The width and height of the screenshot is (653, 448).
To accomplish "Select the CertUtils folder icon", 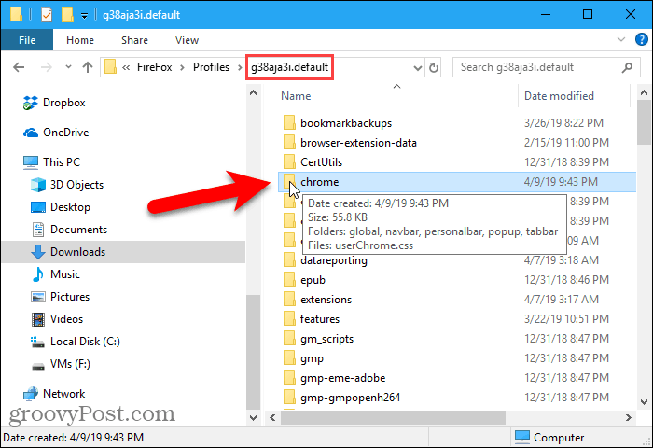I will (x=289, y=162).
